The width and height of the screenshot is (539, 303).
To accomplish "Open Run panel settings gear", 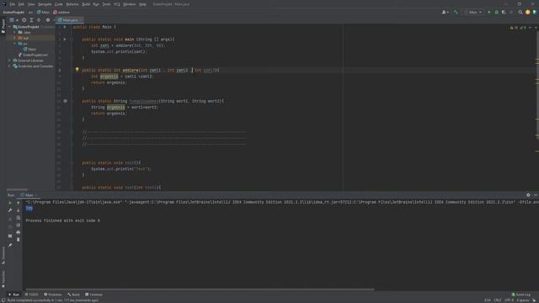I will pyautogui.click(x=528, y=195).
